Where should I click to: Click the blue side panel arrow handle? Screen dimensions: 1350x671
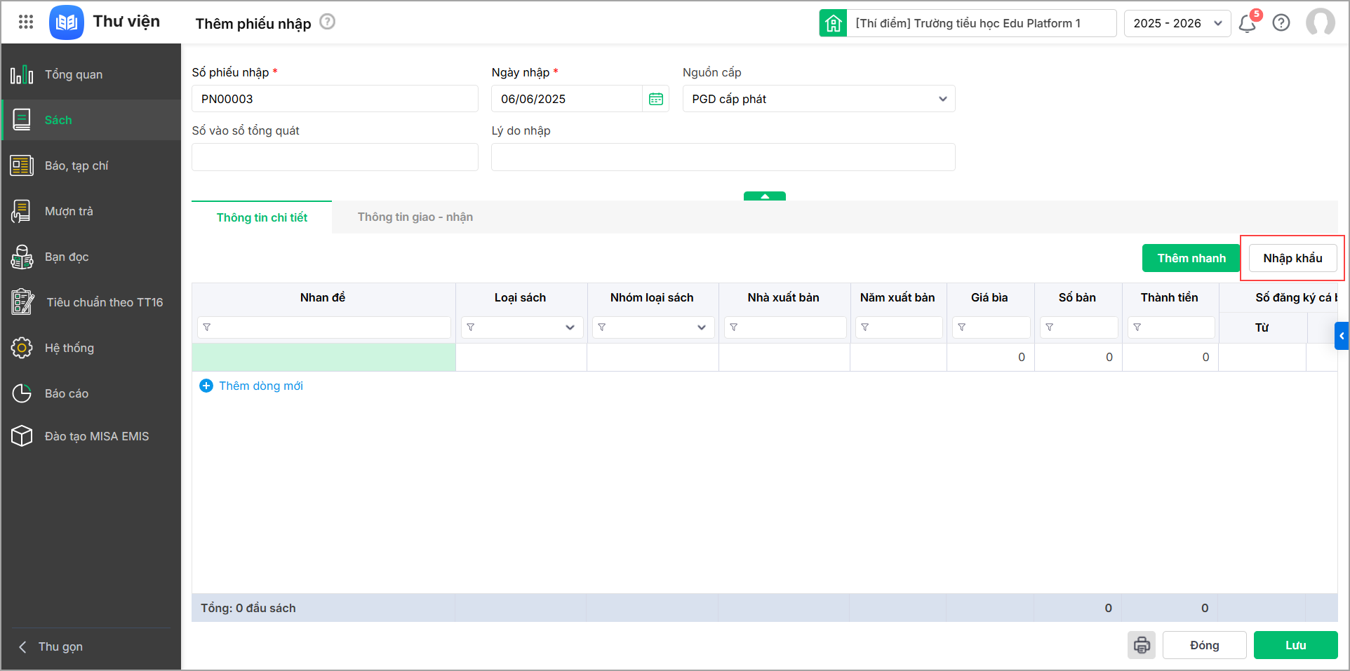(1342, 336)
